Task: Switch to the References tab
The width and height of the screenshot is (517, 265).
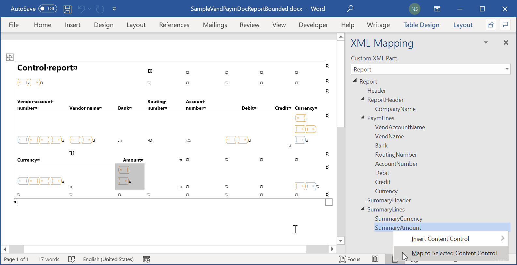Action: coord(174,25)
